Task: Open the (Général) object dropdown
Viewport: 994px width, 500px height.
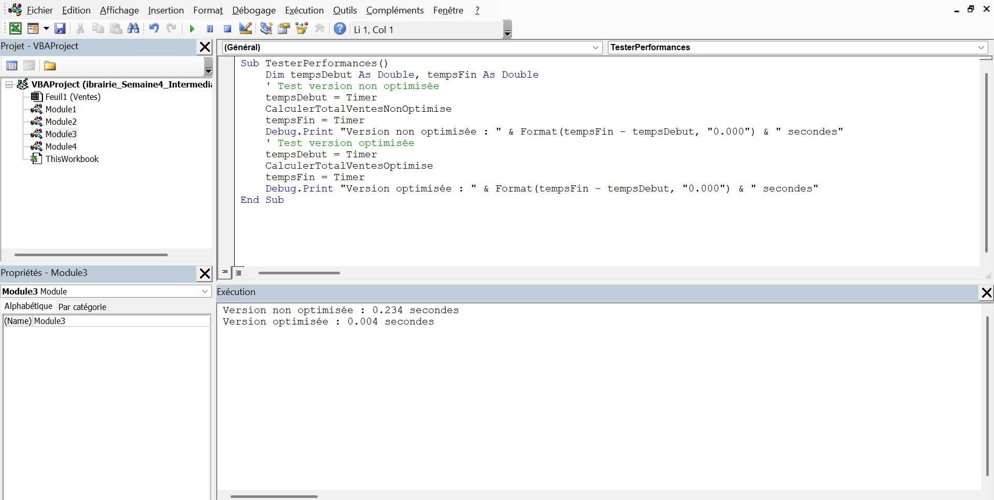Action: point(595,47)
